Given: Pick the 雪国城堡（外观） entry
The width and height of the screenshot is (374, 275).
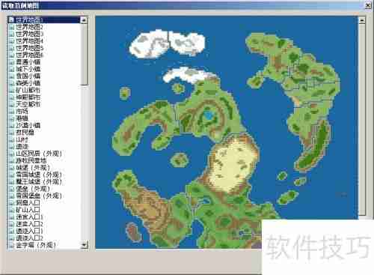Looking at the screenshot, I should (39, 175).
